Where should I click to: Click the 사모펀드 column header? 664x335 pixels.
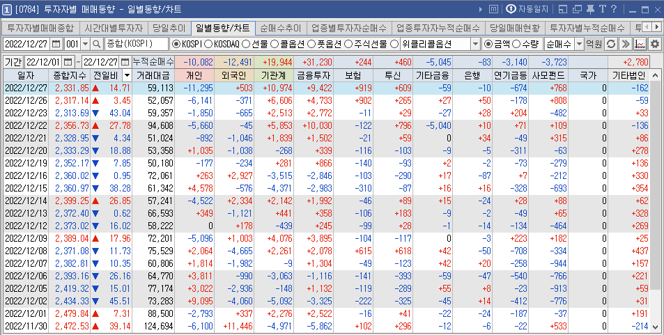pyautogui.click(x=548, y=76)
